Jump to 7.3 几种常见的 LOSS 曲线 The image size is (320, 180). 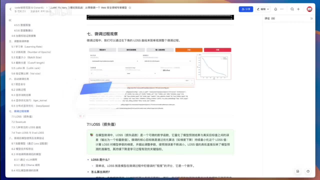tap(26, 127)
